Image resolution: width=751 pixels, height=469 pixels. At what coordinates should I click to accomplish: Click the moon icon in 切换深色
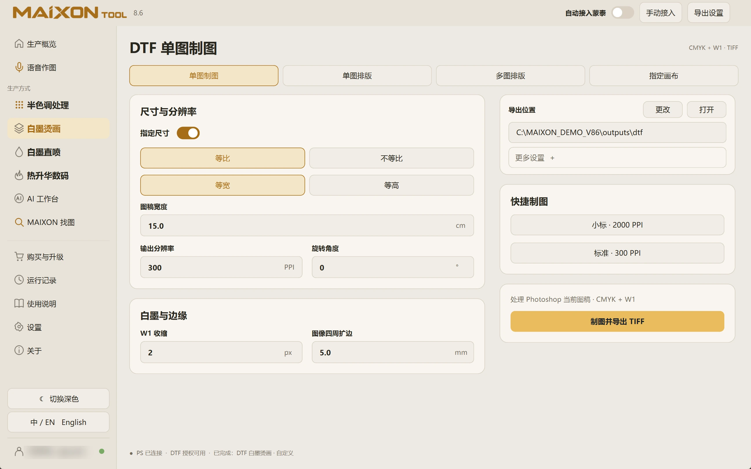point(41,399)
